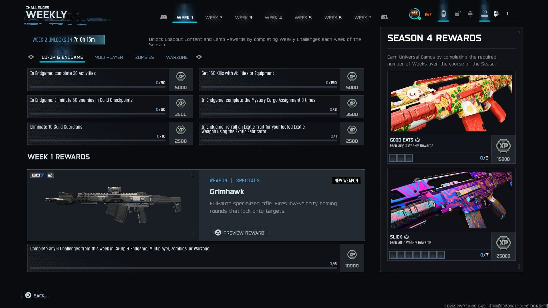Click the WEAPON | SPECIALS category label
Image resolution: width=548 pixels, height=308 pixels.
tap(235, 181)
